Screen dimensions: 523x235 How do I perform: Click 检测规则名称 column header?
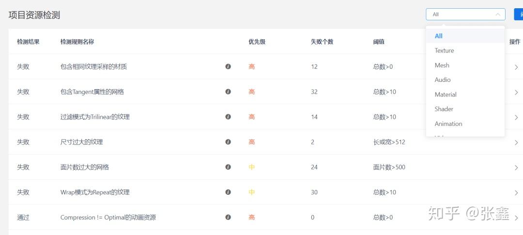77,42
